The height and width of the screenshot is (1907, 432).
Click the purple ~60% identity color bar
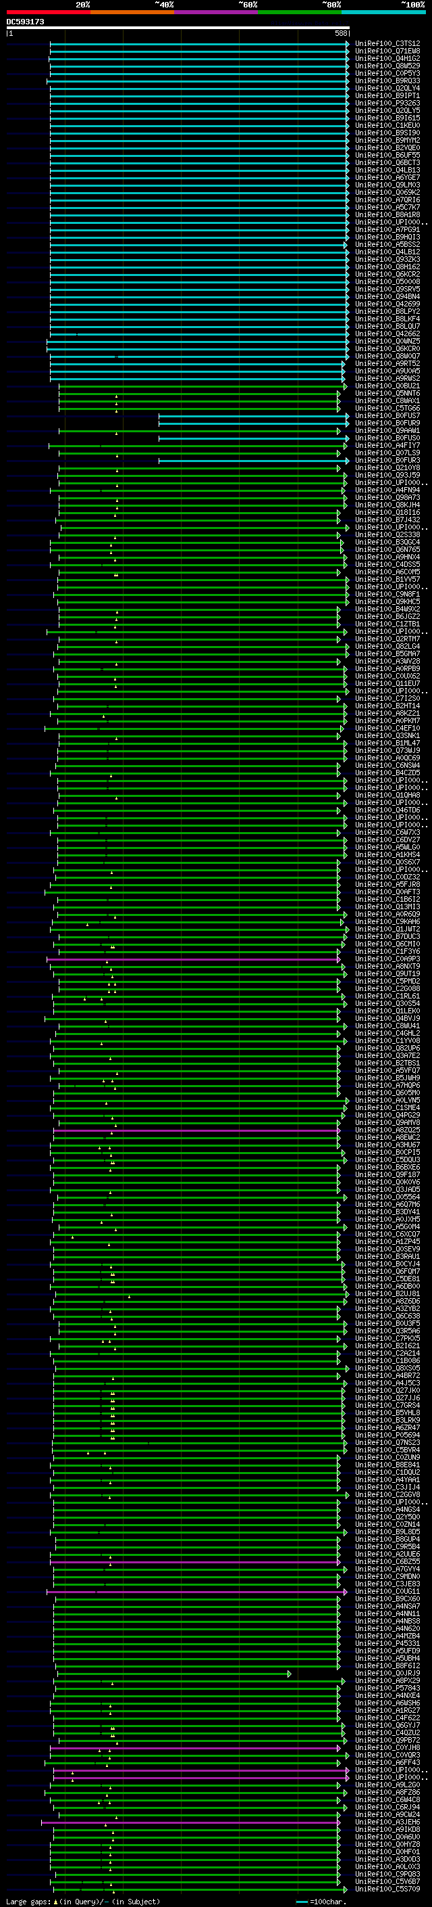217,12
